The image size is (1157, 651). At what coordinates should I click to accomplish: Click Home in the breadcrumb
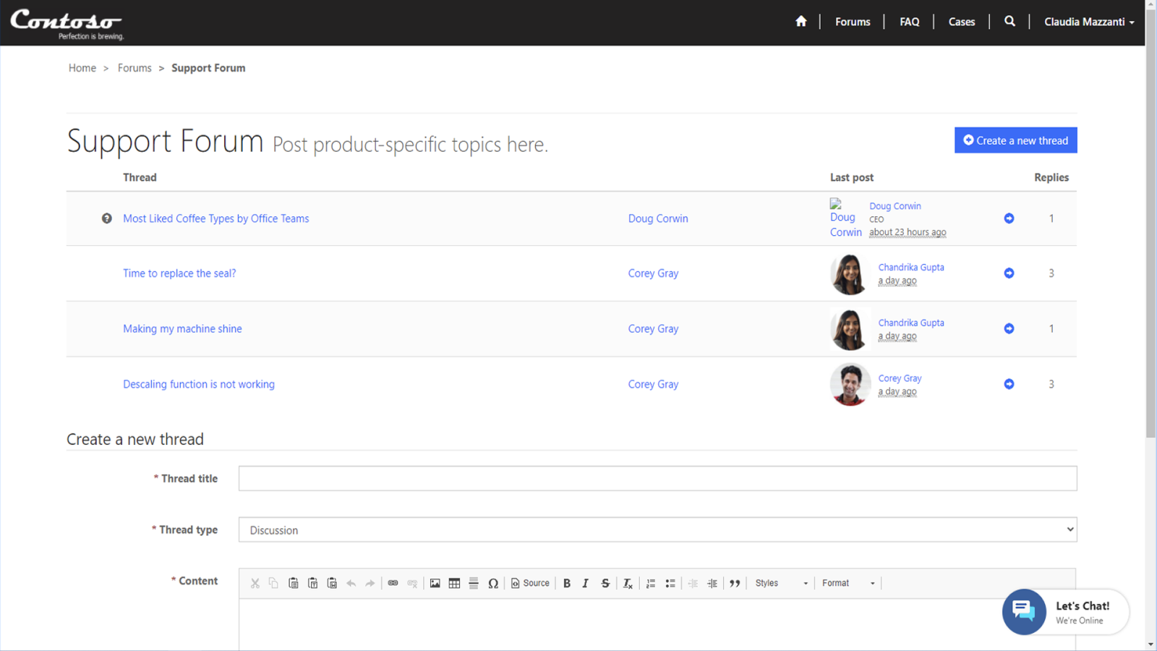[82, 68]
